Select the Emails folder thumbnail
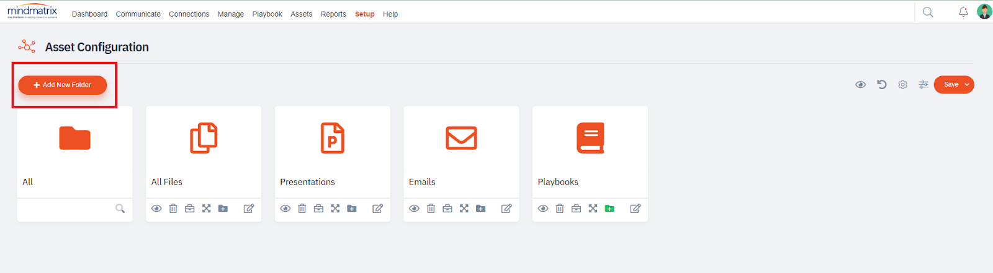The width and height of the screenshot is (993, 273). [461, 139]
